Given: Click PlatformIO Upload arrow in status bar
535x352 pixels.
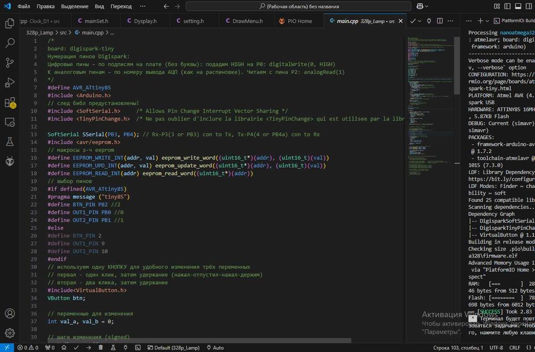Looking at the screenshot, I should 88,348.
